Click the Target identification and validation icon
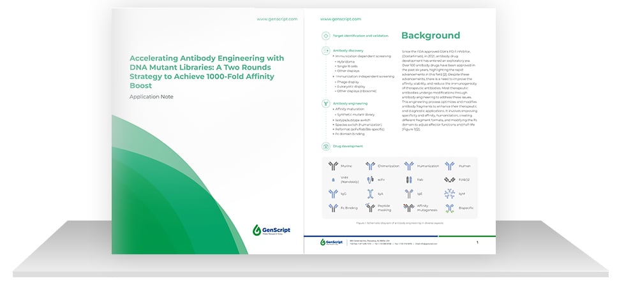The height and width of the screenshot is (283, 617). click(326, 36)
